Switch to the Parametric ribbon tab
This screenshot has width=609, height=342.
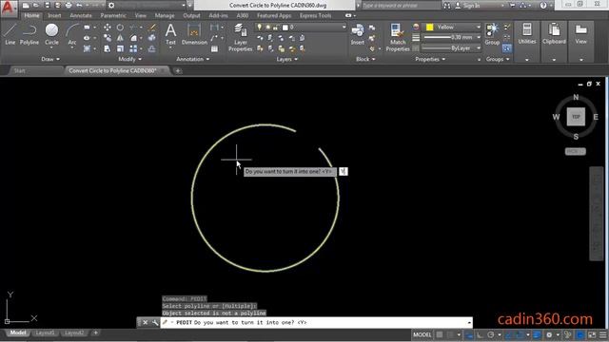tap(113, 15)
